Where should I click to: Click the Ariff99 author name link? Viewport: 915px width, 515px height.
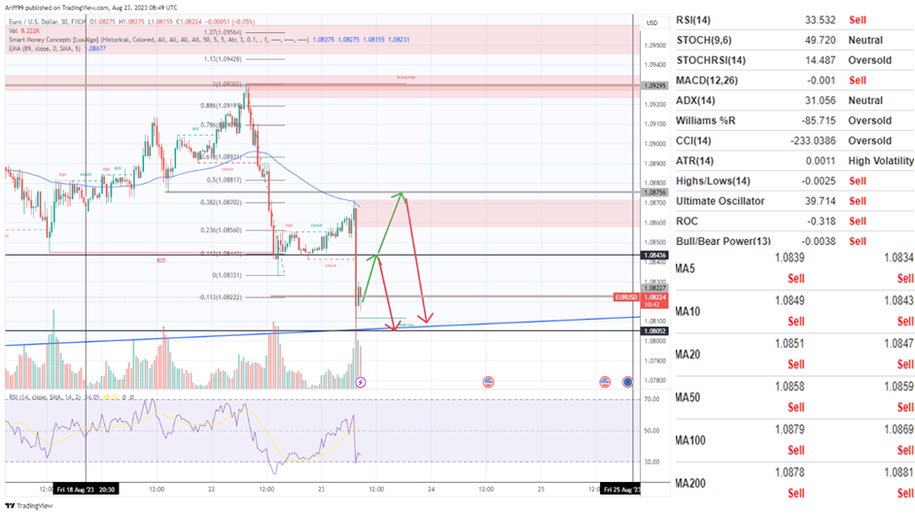19,6
